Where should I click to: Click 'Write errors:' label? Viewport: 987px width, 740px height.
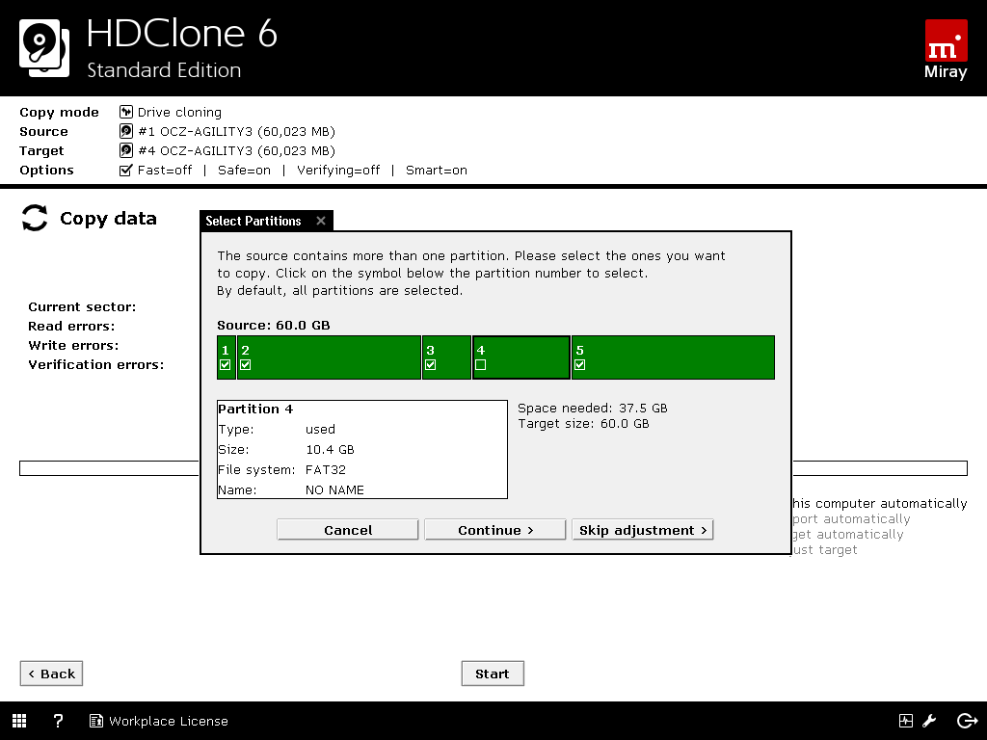click(73, 345)
